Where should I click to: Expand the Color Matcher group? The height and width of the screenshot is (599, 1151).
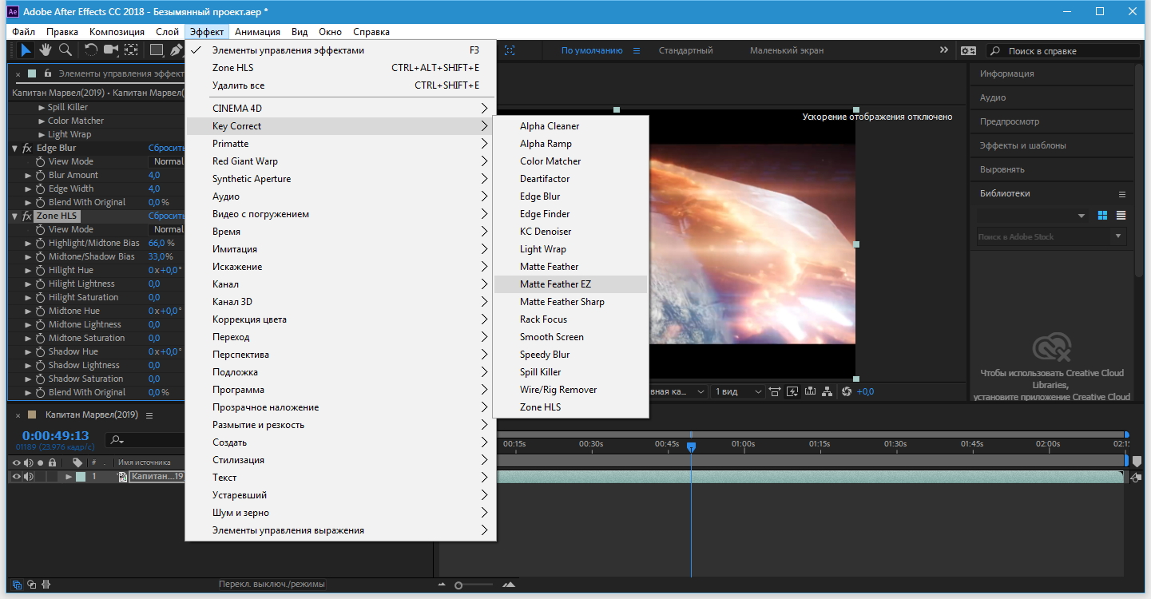pyautogui.click(x=42, y=121)
